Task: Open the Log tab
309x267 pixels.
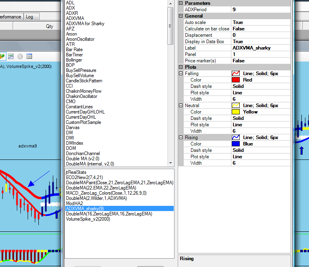Action: [32, 17]
